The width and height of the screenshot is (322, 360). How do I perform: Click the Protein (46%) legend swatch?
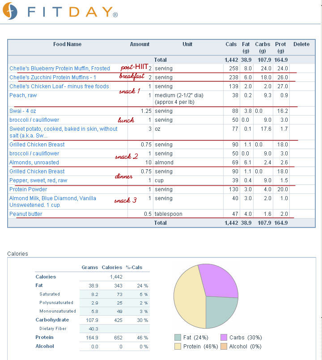pos(178,346)
